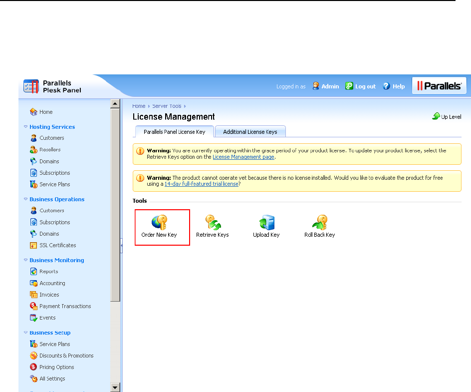
Task: Click the 14-day full-featured trial license link
Action: pyautogui.click(x=201, y=184)
